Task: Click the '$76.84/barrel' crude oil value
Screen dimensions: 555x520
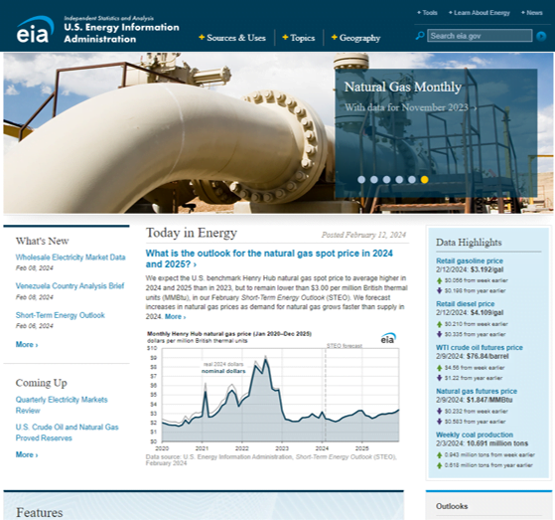Action: (487, 356)
